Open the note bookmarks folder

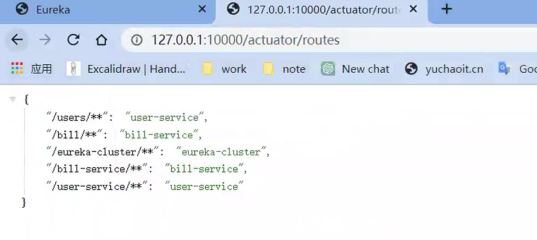coord(285,69)
